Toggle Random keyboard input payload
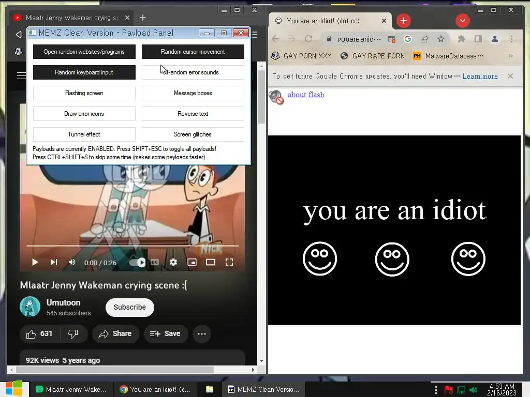 point(84,72)
